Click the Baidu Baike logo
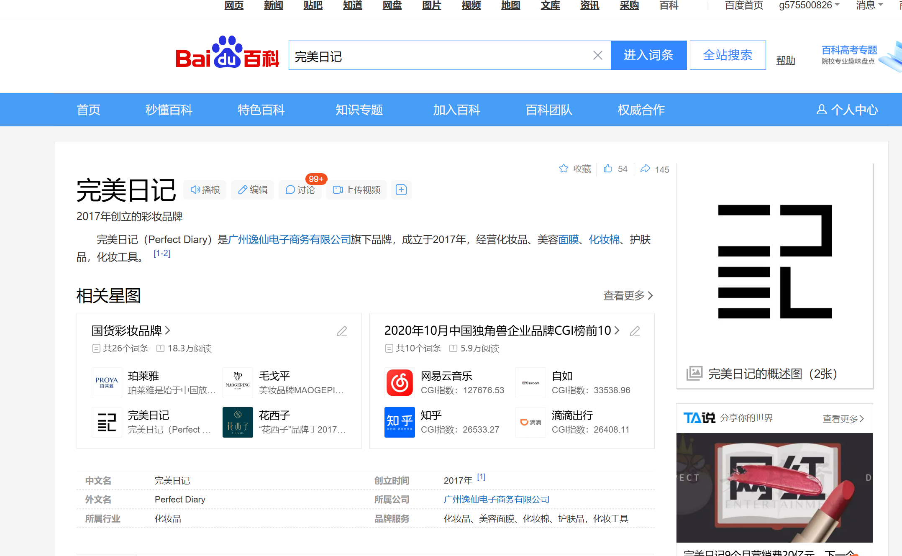The width and height of the screenshot is (902, 556). tap(227, 53)
